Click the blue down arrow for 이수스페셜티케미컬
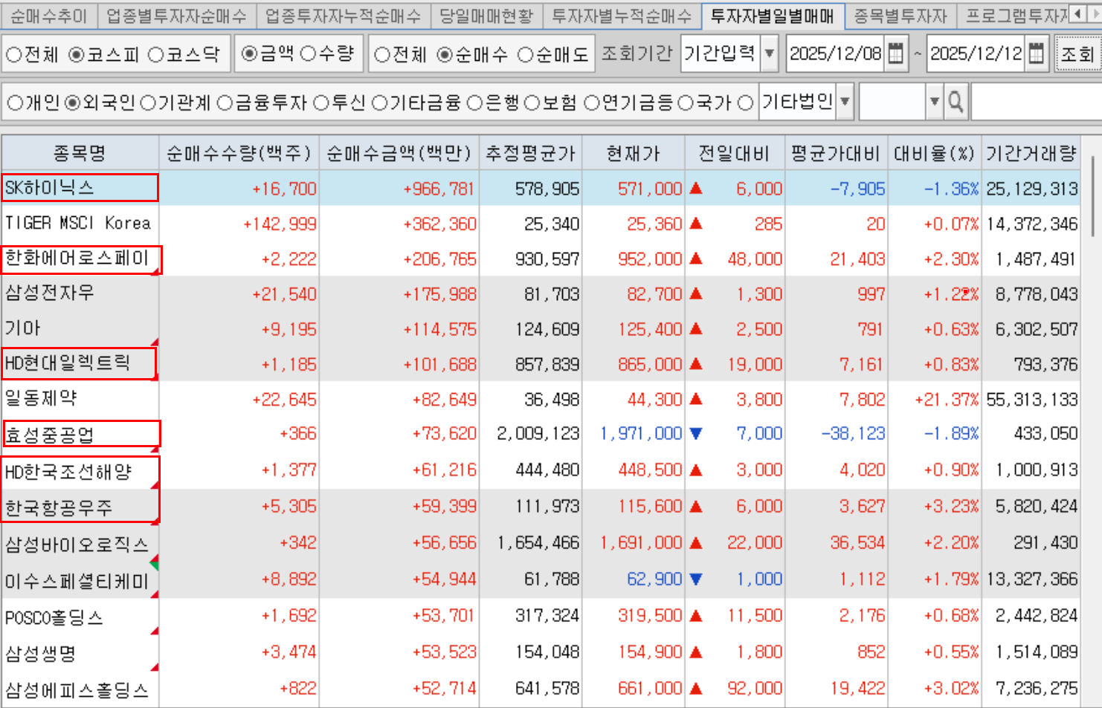The height and width of the screenshot is (708, 1102). click(696, 579)
